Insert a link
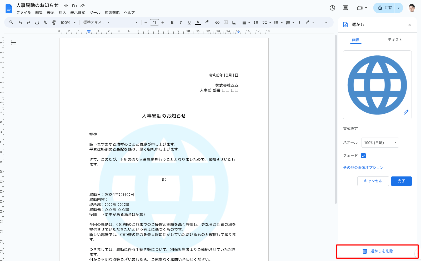Viewport: 421px width, 261px height. [217, 23]
